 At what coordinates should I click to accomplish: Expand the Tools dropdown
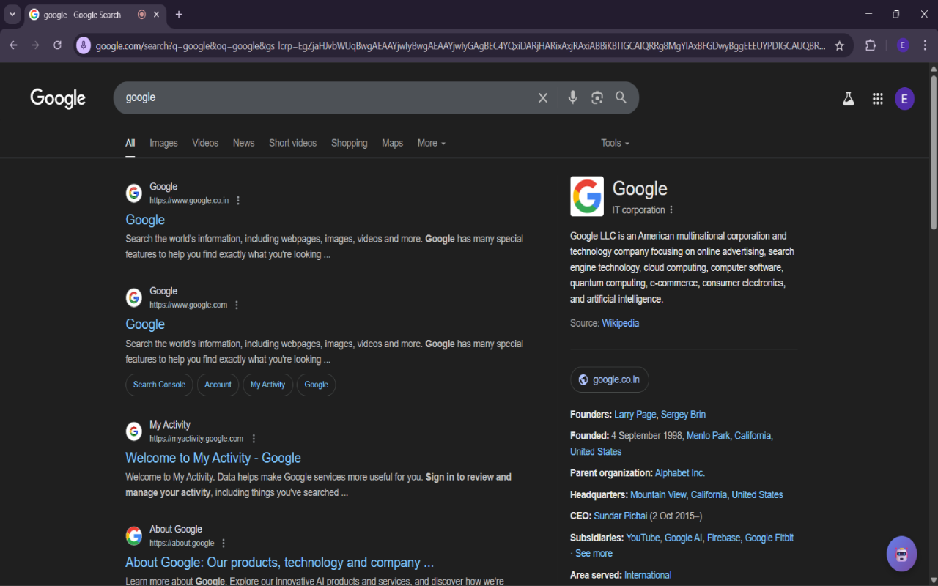[x=616, y=144]
